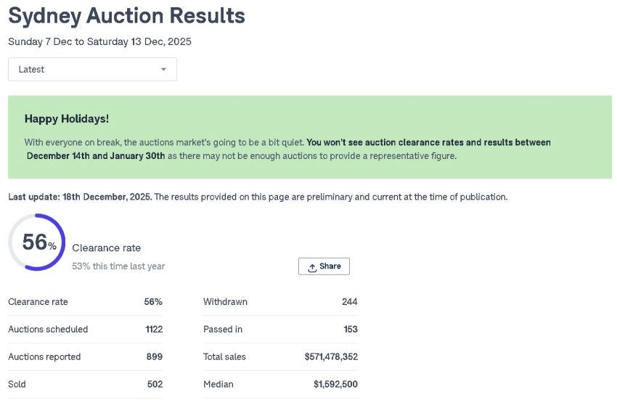The width and height of the screenshot is (617, 400).
Task: Click the dropdown caret arrow beside Latest
Action: coord(163,70)
